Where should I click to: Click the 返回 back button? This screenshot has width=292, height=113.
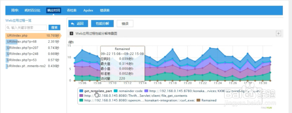tap(78, 24)
